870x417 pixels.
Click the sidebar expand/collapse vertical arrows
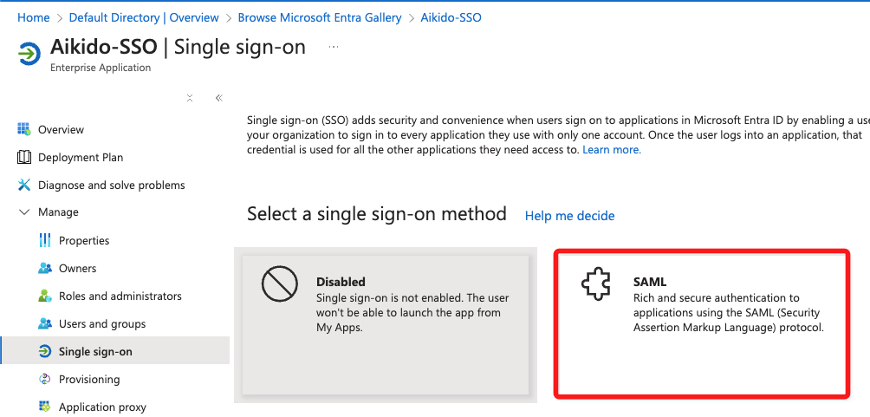tap(190, 98)
